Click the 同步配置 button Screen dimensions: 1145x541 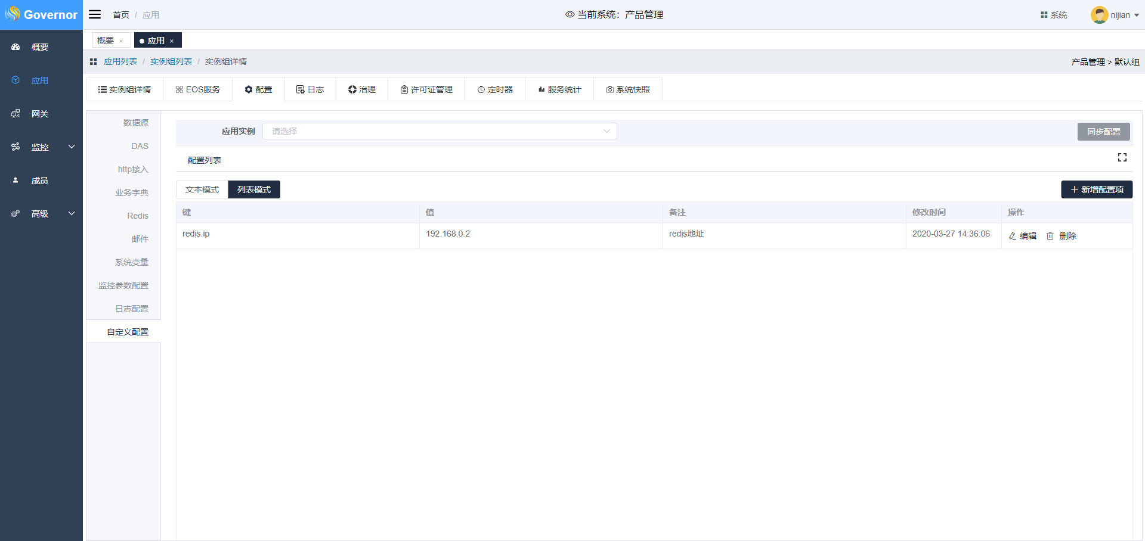[1103, 132]
